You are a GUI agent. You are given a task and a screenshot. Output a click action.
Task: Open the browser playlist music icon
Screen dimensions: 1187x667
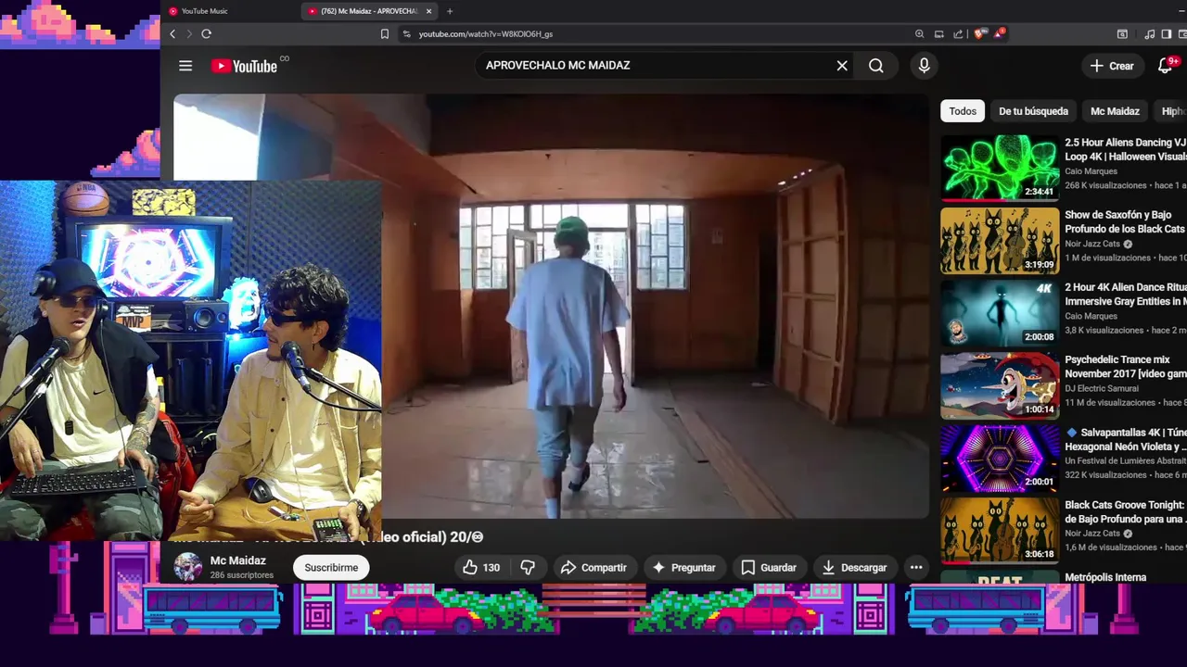point(1150,33)
